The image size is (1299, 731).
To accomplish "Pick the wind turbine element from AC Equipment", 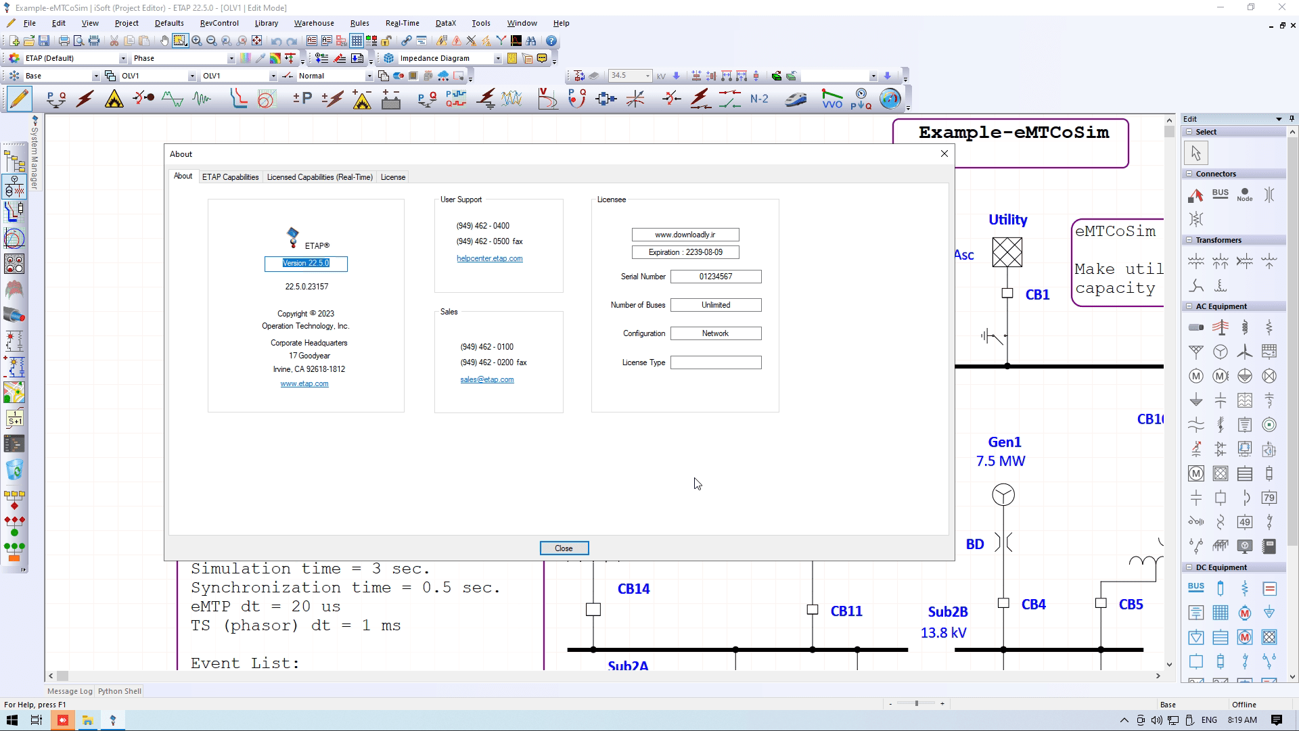I will [x=1244, y=352].
